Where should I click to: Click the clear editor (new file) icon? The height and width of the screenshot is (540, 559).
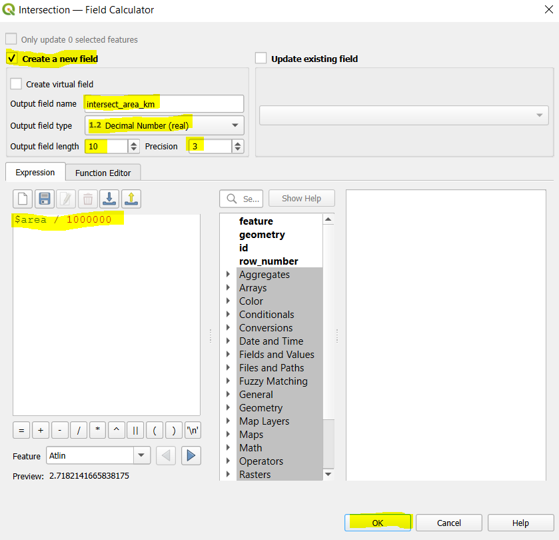23,199
